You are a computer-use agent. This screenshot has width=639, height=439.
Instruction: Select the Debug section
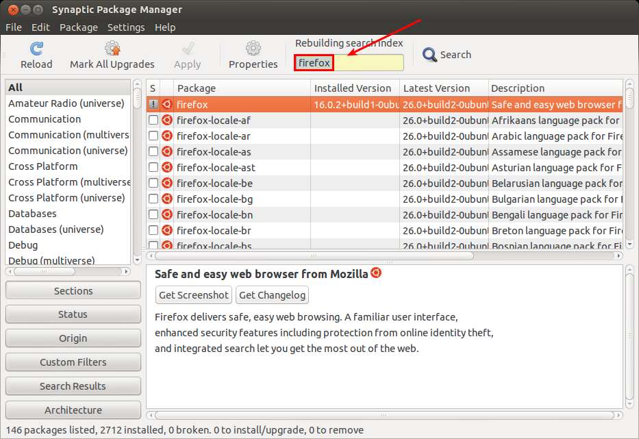click(x=68, y=245)
